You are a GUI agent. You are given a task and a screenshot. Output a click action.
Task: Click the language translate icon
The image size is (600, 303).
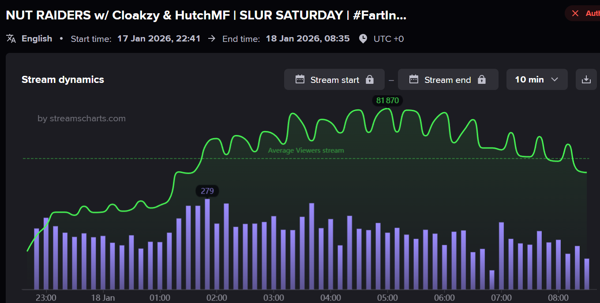click(11, 38)
